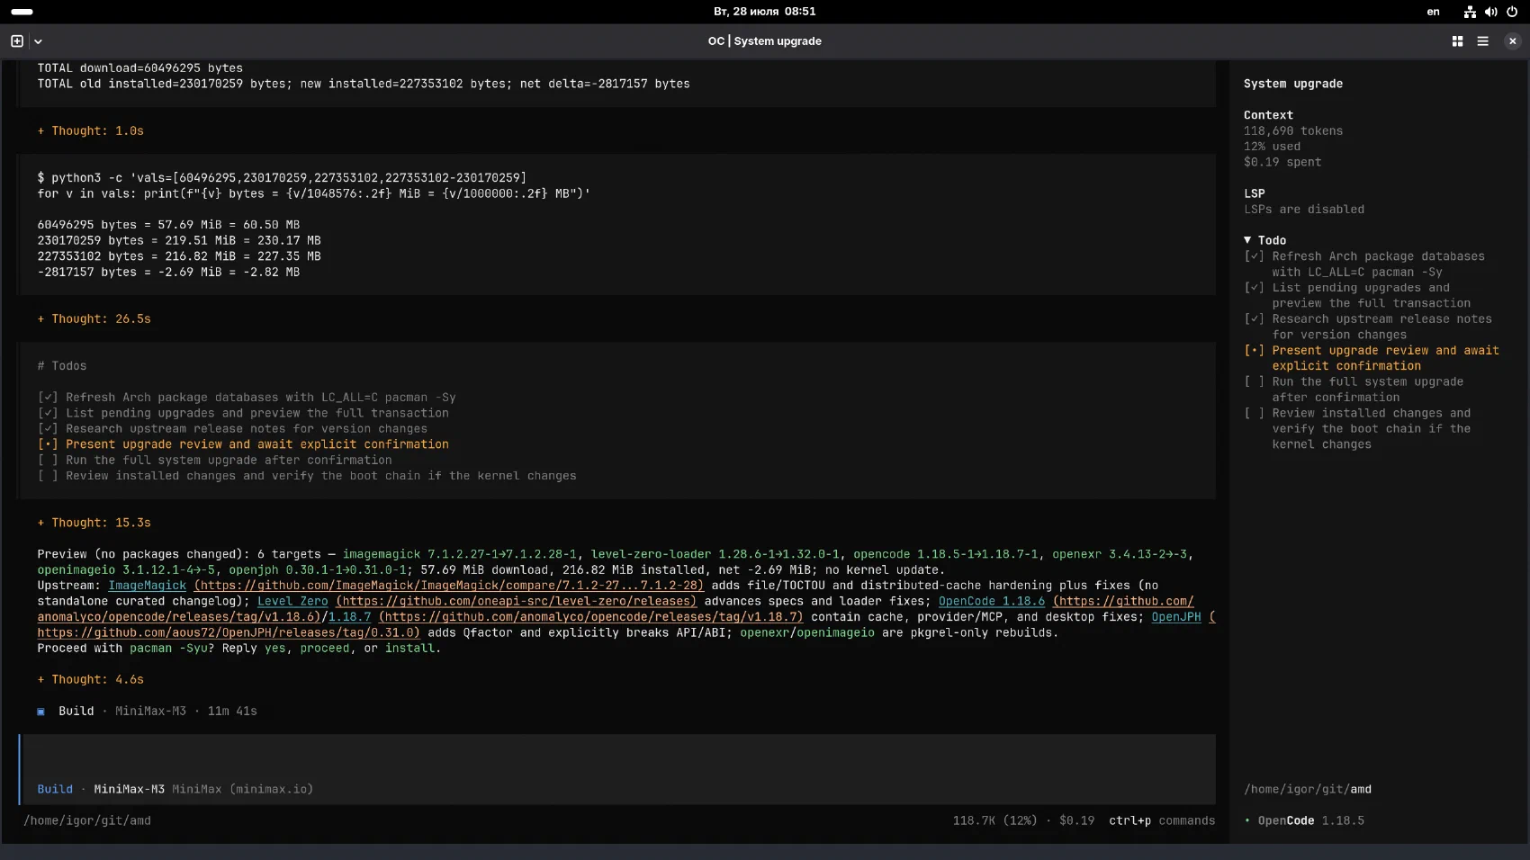This screenshot has height=860, width=1530.
Task: Click the 'OpenCode 1.18.5' version label
Action: tap(1310, 821)
